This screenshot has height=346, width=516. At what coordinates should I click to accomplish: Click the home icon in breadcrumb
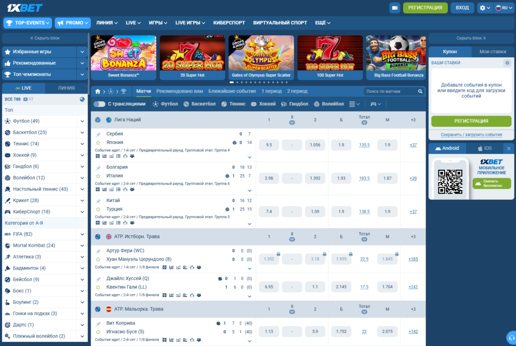click(98, 91)
